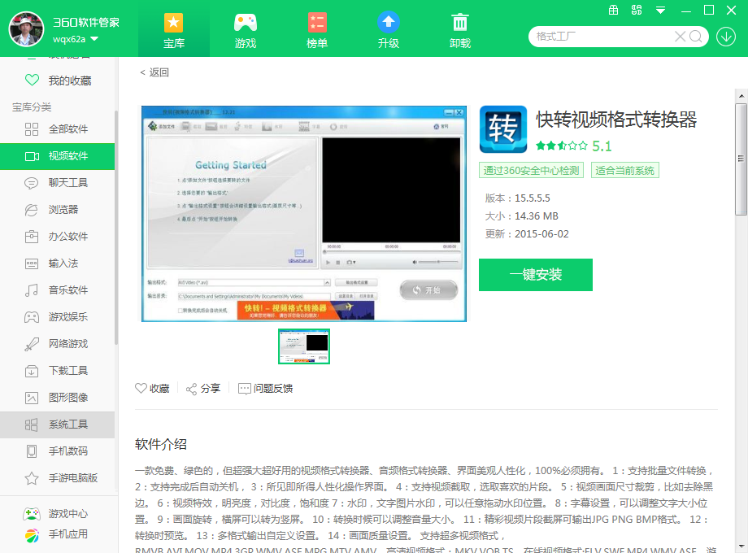The image size is (748, 553).
Task: Select 系统工具 category
Action: coord(57,425)
